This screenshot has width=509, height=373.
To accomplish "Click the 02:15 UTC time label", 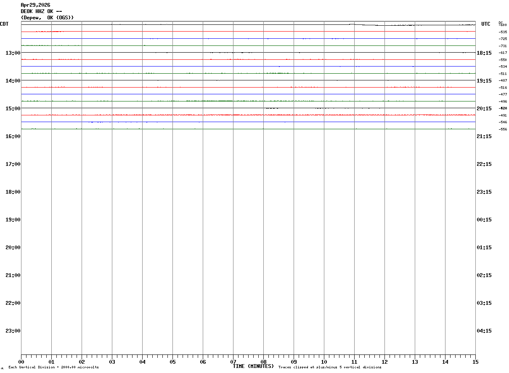I will [x=484, y=275].
